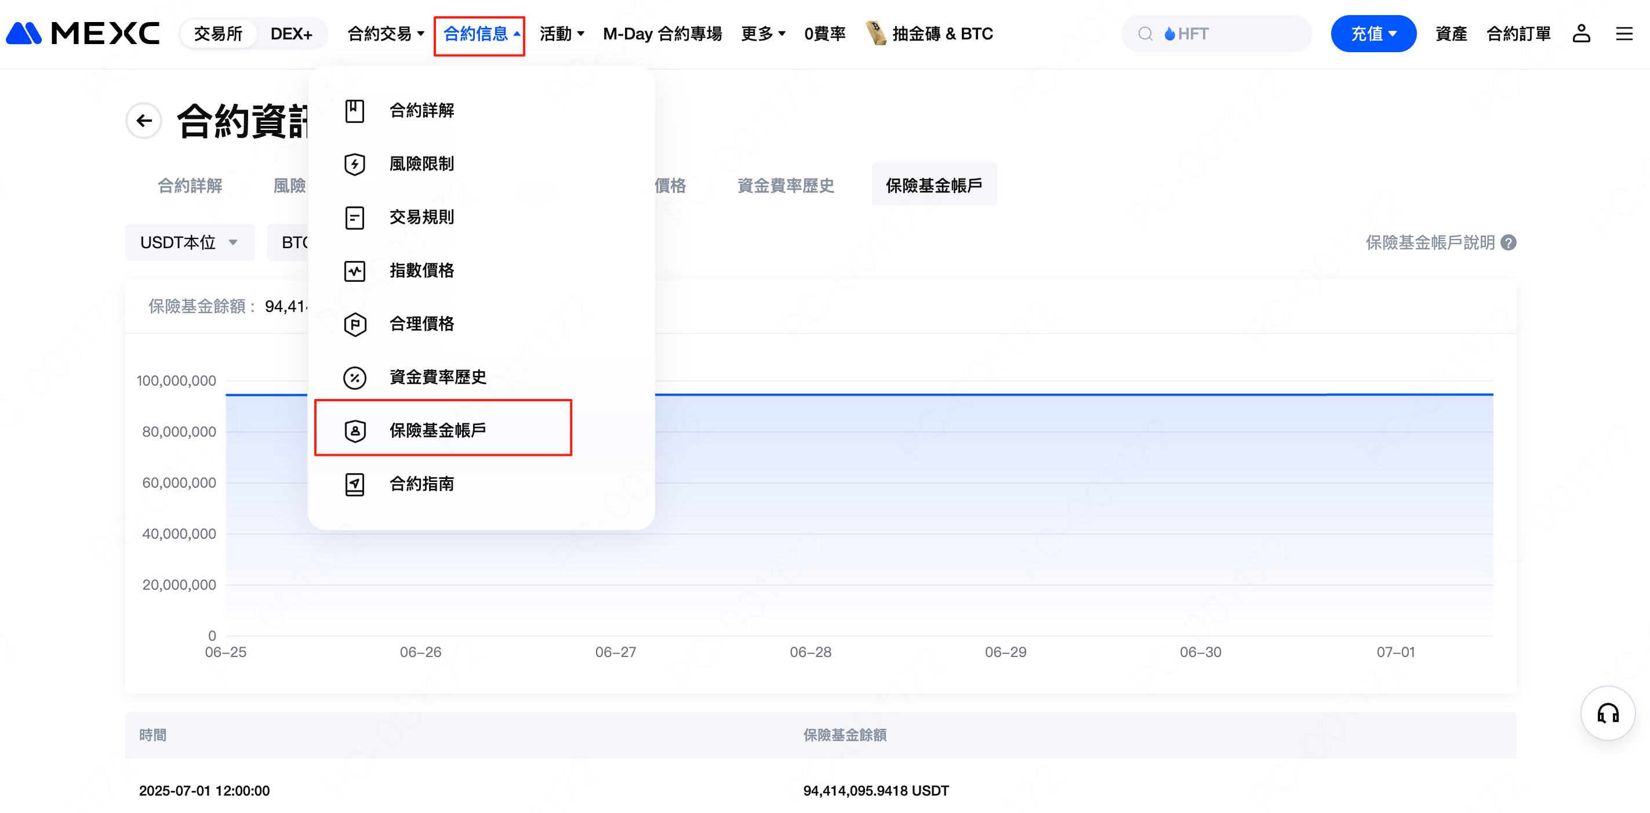Screen dimensions: 1650x813
Task: Click the back arrow beside 合約資訊
Action: click(x=144, y=121)
